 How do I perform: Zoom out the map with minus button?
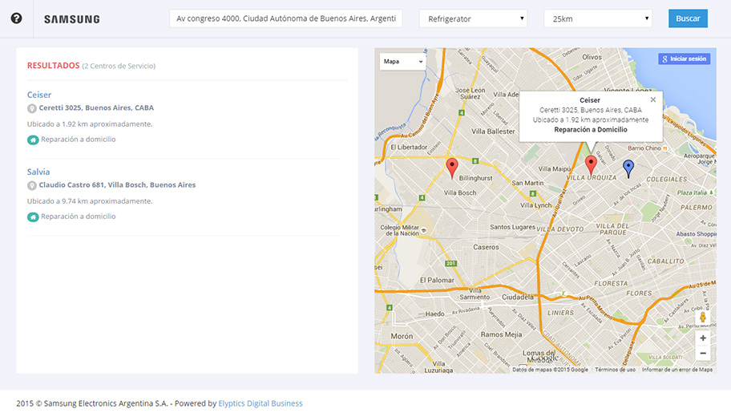(x=703, y=353)
